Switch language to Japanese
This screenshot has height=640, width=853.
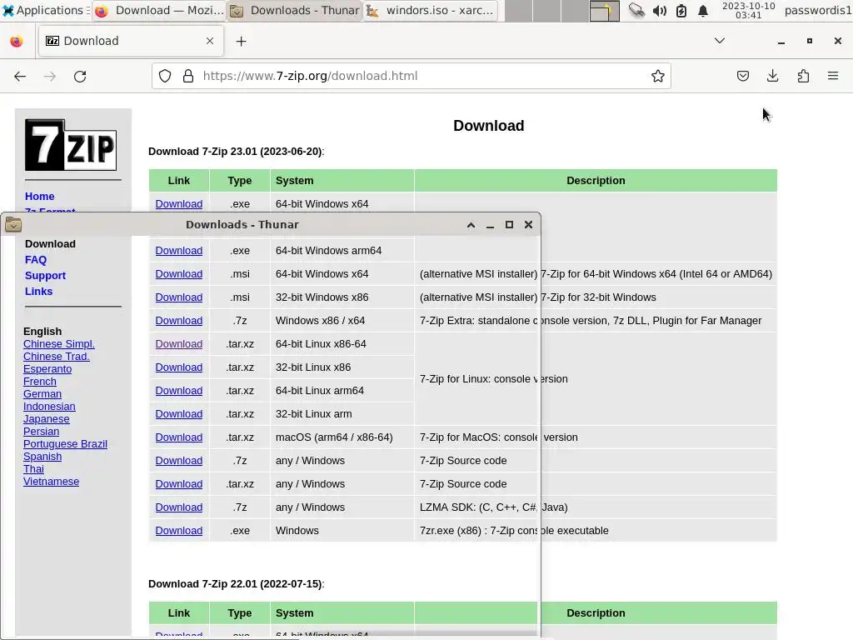(x=47, y=419)
